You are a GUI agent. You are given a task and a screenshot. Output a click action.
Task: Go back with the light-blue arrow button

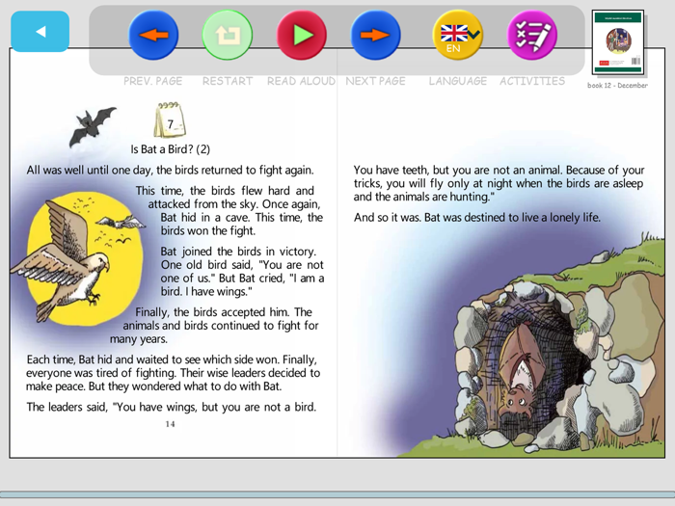click(x=40, y=32)
